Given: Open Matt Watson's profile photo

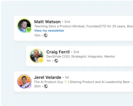Looking at the screenshot, I should coord(24,25).
